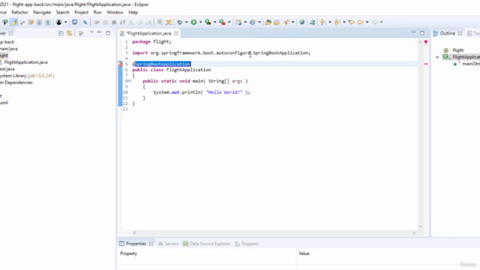480x270 pixels.
Task: Collapse the FlightApplication node in Outline
Action: (x=437, y=57)
